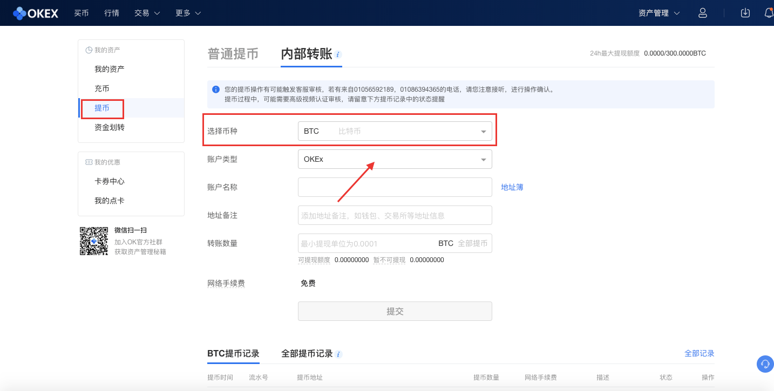Click the floating customer service icon
The image size is (774, 391).
tap(764, 364)
